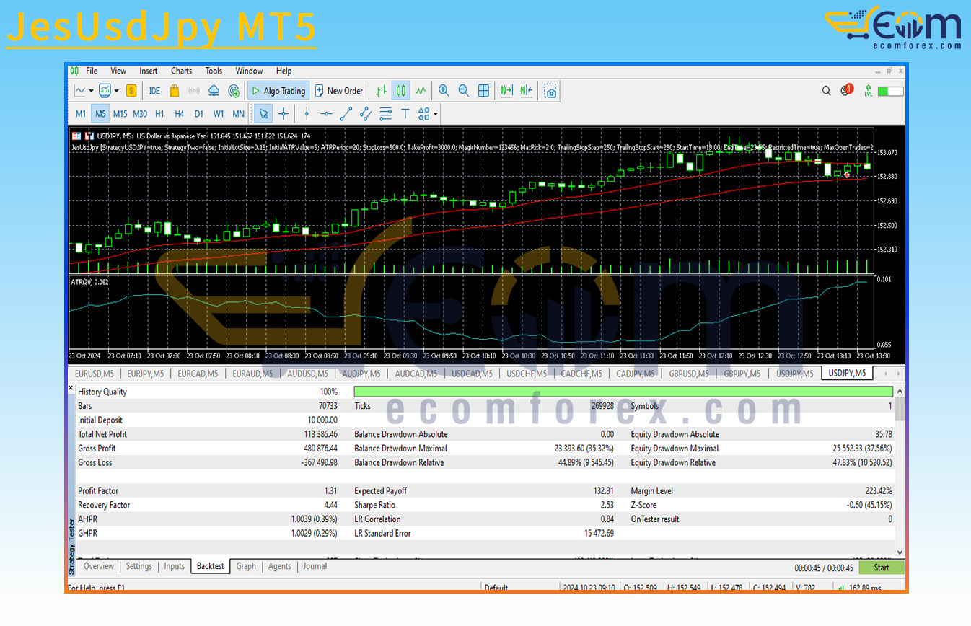Click the gold dollar trading icon
The height and width of the screenshot is (626, 971).
[131, 91]
